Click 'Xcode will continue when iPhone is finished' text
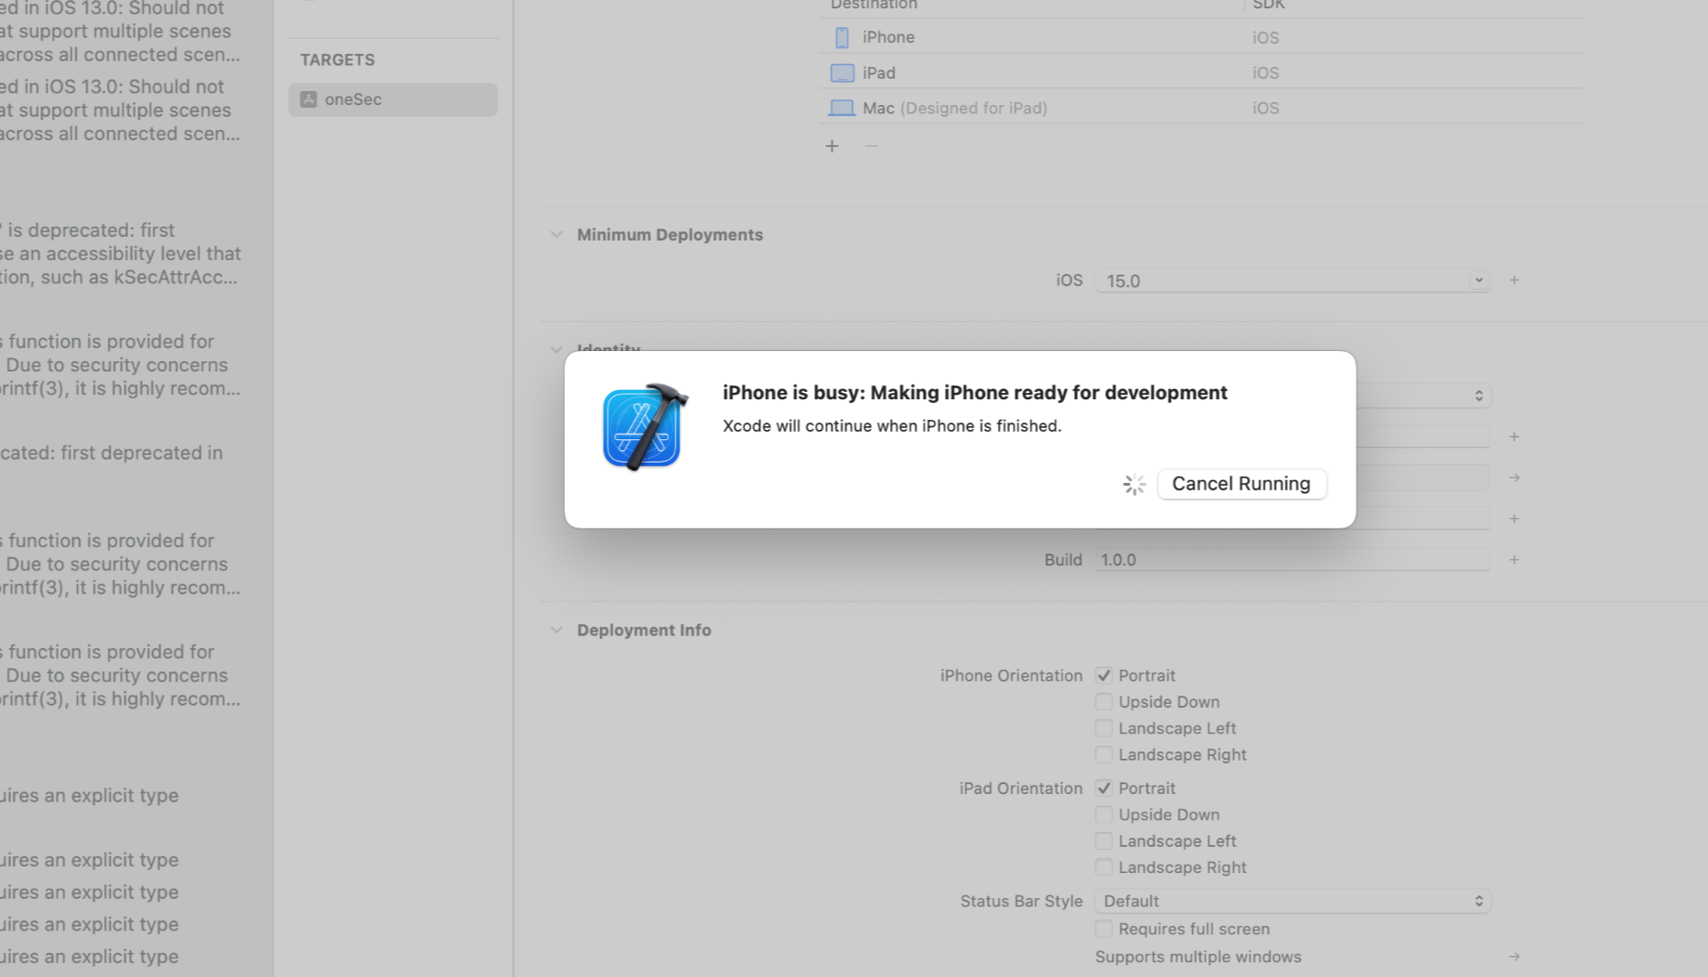Screen dimensions: 1708x977 click(891, 426)
